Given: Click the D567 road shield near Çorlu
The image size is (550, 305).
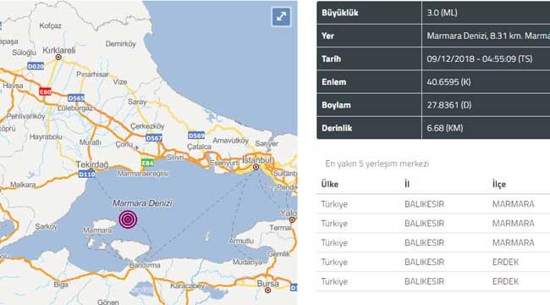Looking at the screenshot, I should [154, 138].
